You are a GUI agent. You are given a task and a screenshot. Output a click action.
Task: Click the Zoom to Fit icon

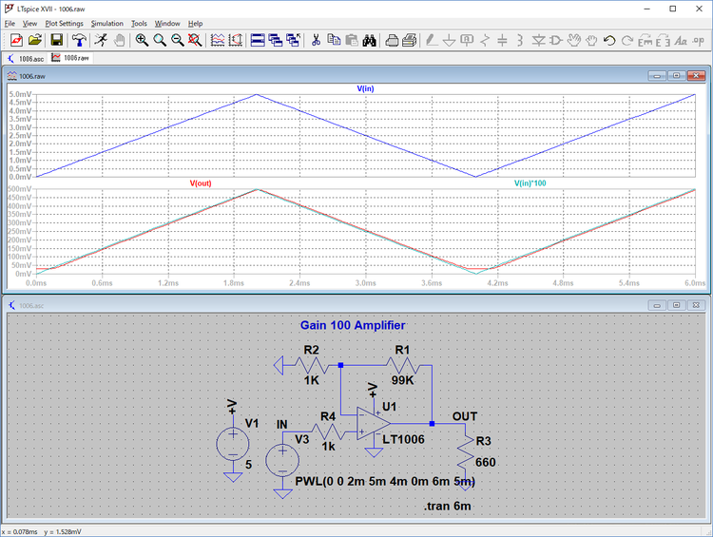195,40
